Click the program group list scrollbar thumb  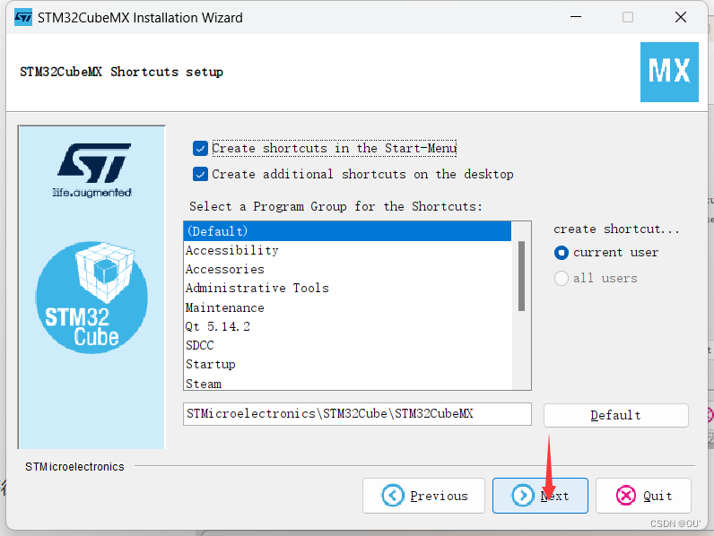click(521, 276)
